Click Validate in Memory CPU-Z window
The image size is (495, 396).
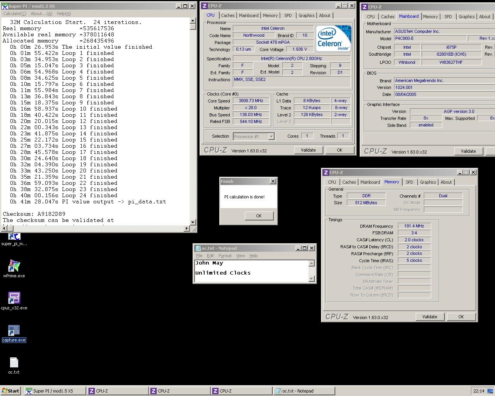click(430, 317)
